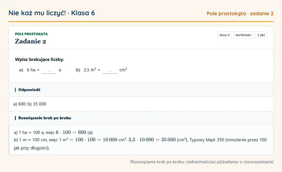282x172 pixels.
Task: Click 'Pole prostokąta · zadanie 2' header text
Action: tap(240, 13)
